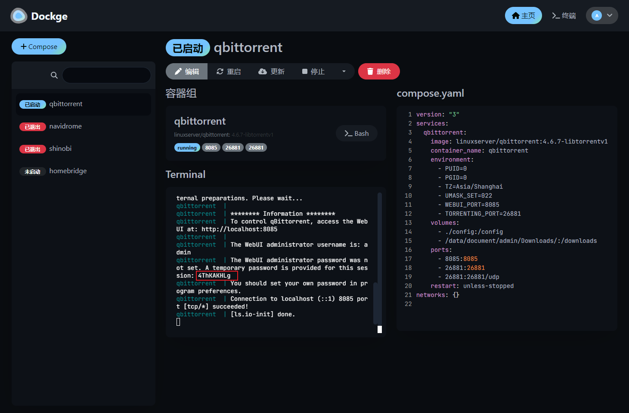Click the 已退出 badge beside navidrome
Viewport: 629px width, 413px height.
tap(33, 127)
